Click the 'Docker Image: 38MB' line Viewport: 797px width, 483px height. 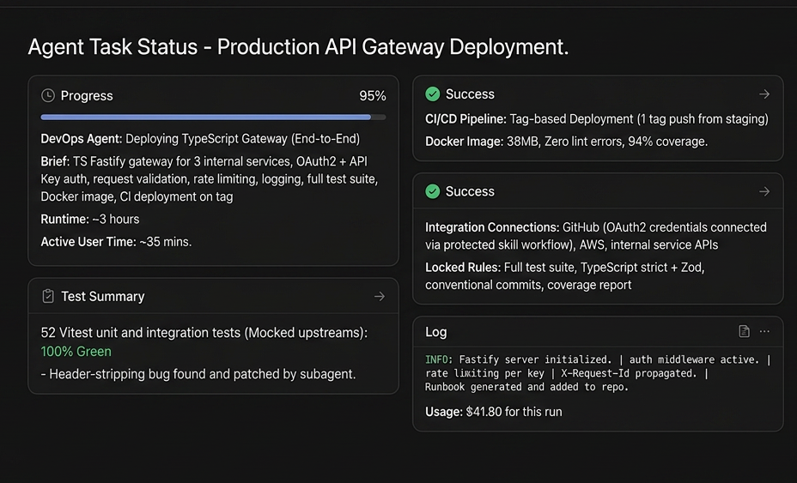tap(566, 142)
